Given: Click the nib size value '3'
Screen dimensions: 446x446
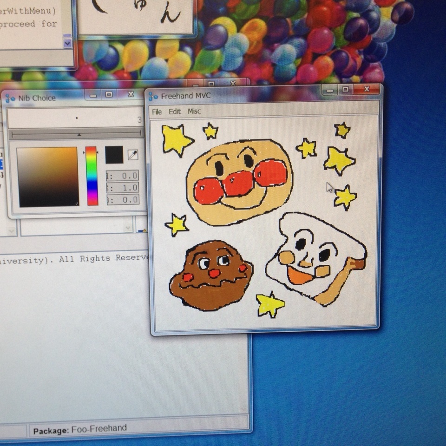Looking at the screenshot, I should (x=139, y=120).
